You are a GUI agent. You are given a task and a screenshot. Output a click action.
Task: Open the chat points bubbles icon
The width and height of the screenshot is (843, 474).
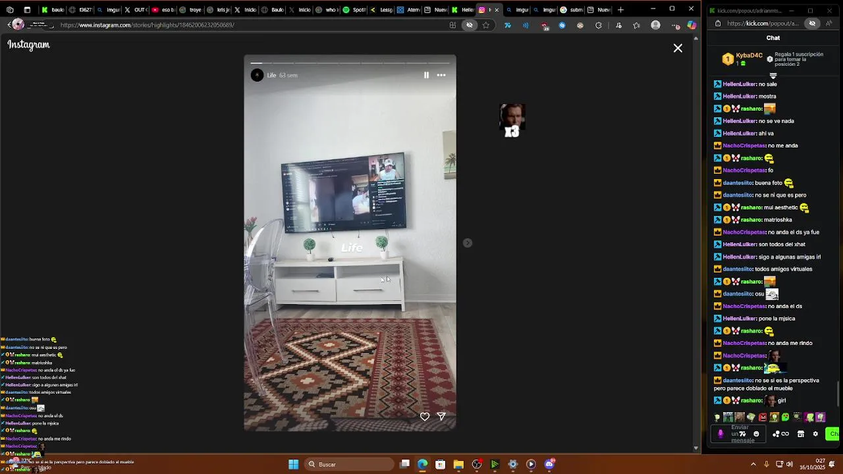[x=776, y=434]
